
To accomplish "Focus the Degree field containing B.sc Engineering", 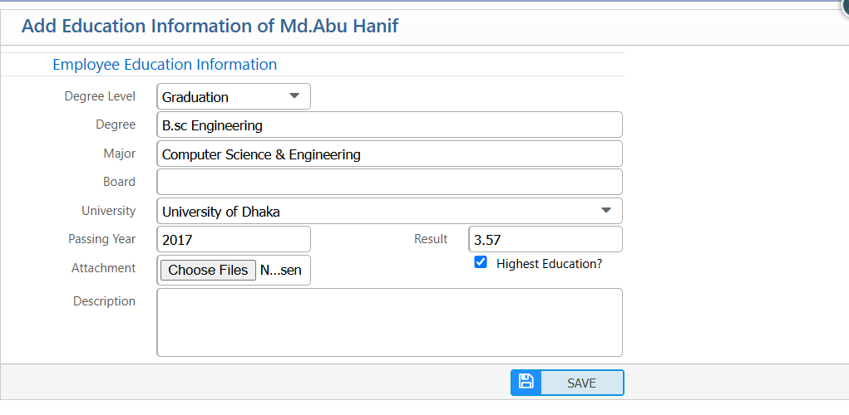I will 389,125.
